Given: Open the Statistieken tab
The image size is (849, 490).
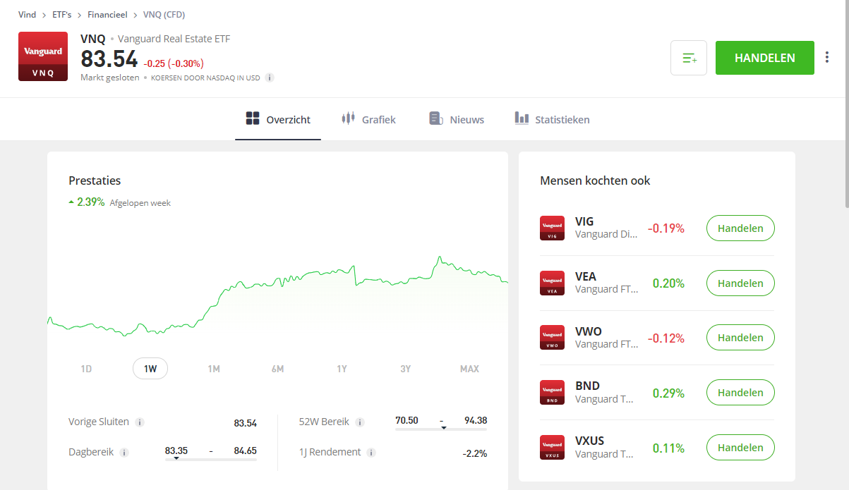Looking at the screenshot, I should pos(552,119).
